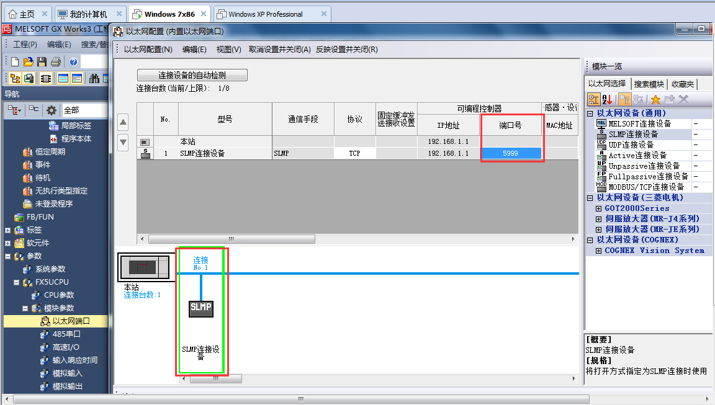Click TCP protocol cell in row 1
The image size is (715, 405).
tap(355, 154)
